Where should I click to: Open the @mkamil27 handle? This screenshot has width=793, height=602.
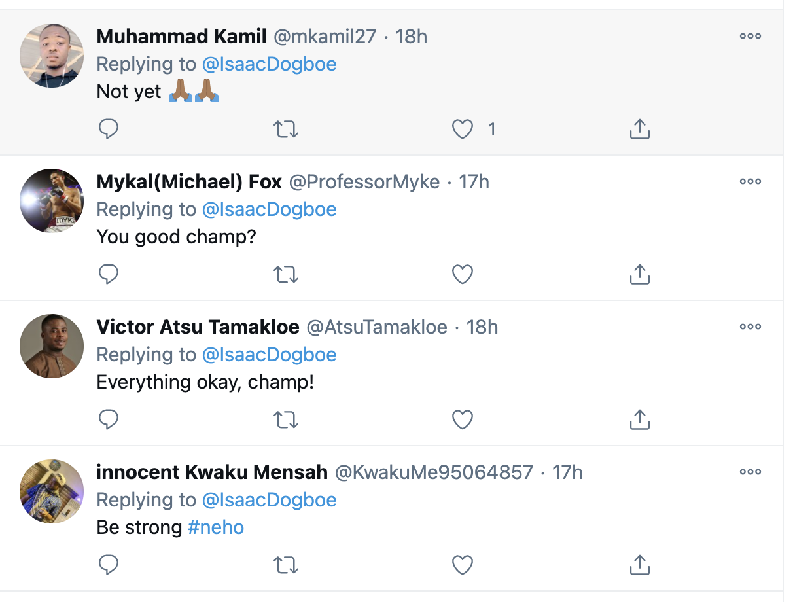[x=325, y=37]
